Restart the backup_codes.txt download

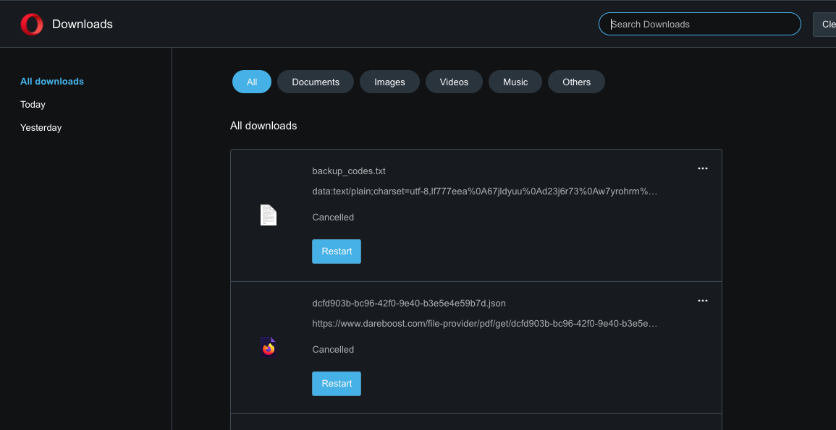point(337,251)
